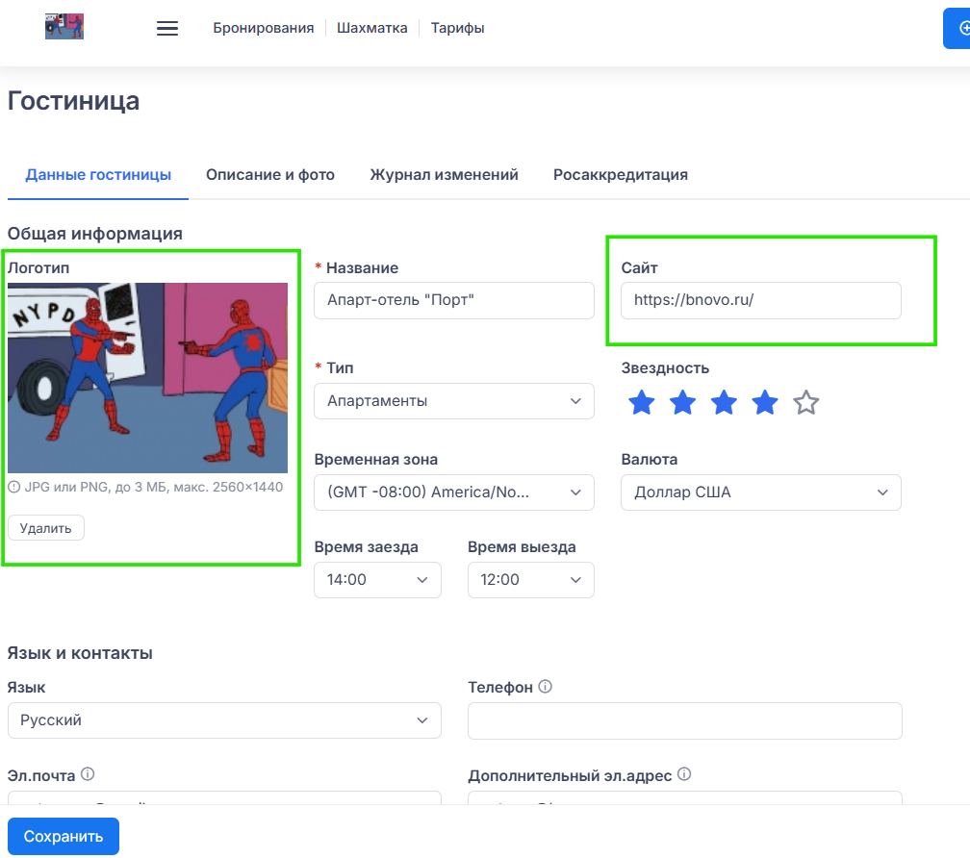Switch to Описание и фото tab
970x858 pixels.
click(270, 175)
